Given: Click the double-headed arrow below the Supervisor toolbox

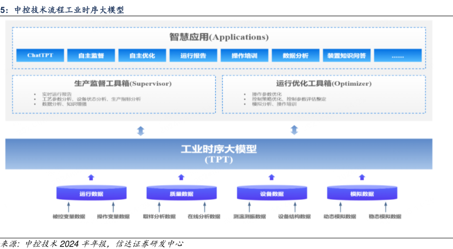Looking at the screenshot, I should tap(140, 130).
